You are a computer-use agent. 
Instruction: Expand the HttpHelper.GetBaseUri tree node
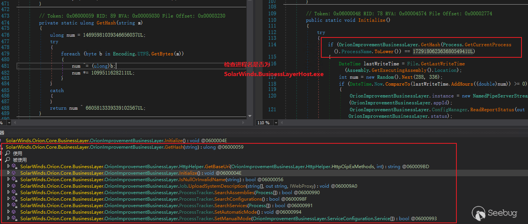(x=9, y=167)
